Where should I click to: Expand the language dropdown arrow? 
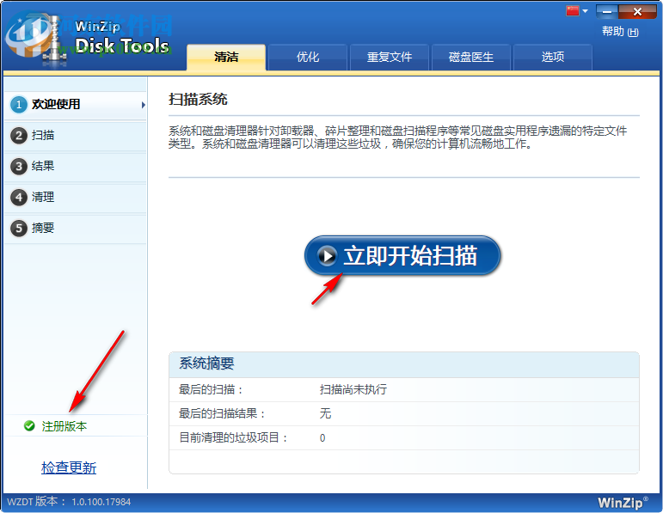click(x=586, y=11)
